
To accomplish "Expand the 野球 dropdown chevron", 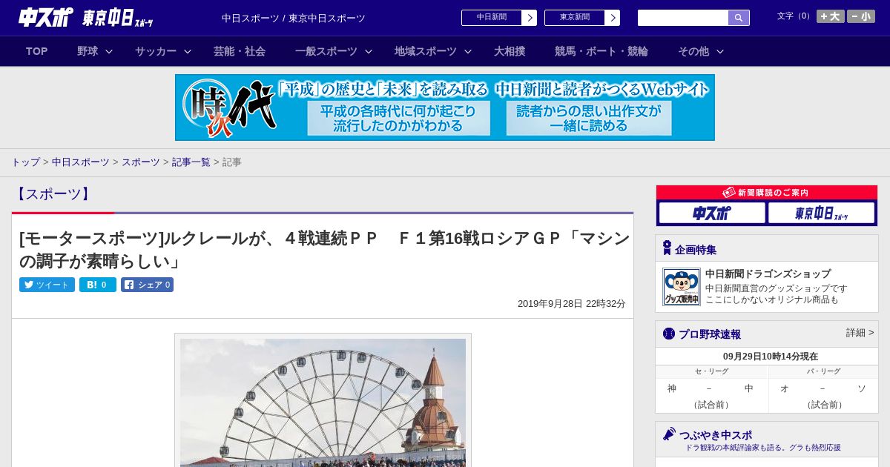I will pos(109,51).
